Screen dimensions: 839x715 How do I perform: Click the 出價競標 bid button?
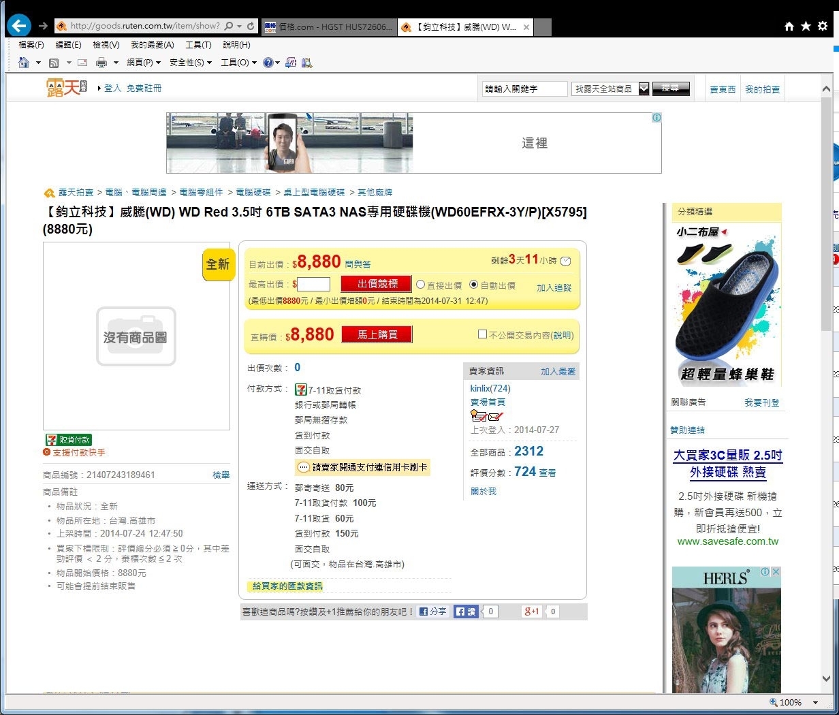point(377,284)
